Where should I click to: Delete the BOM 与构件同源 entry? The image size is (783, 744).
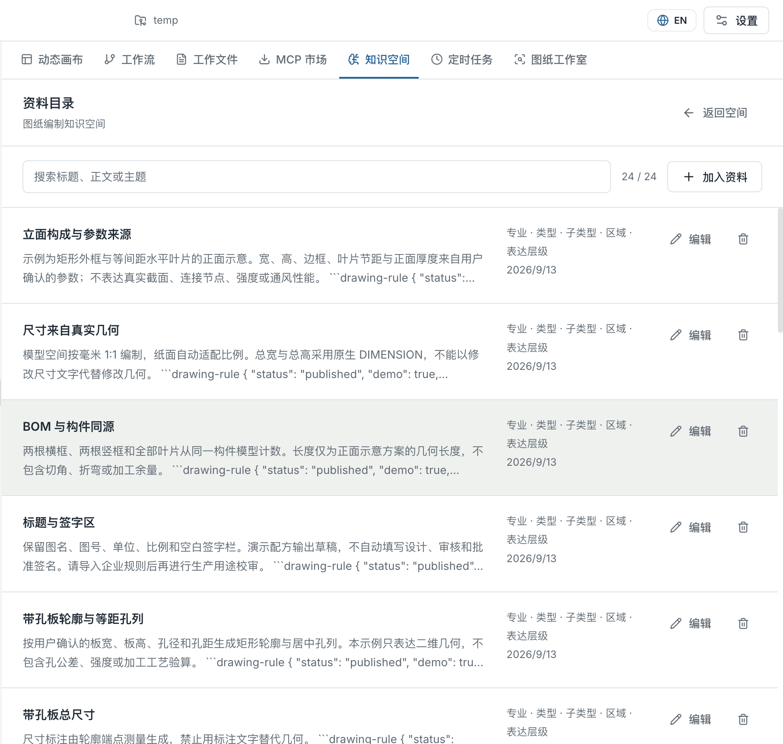[x=743, y=431]
